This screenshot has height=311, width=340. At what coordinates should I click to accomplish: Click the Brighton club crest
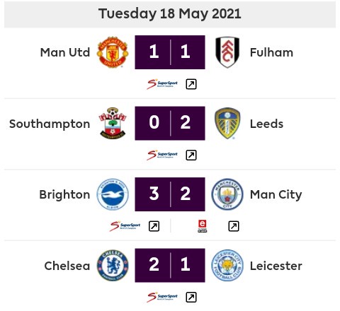coord(113,194)
